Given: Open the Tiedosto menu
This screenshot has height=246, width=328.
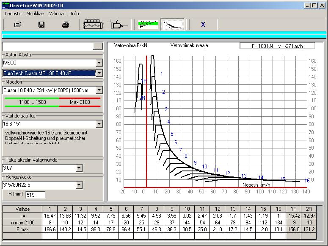Looking at the screenshot, I should pos(13,14).
